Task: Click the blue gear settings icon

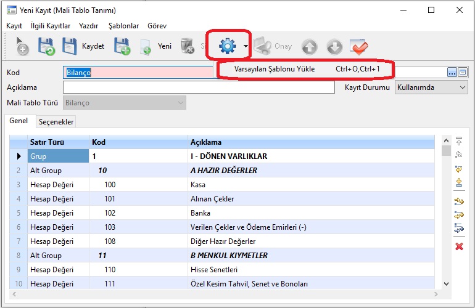Action: click(228, 46)
